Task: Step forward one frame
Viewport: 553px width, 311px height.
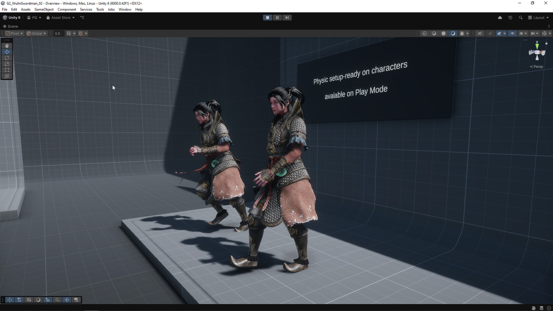Action: click(287, 18)
